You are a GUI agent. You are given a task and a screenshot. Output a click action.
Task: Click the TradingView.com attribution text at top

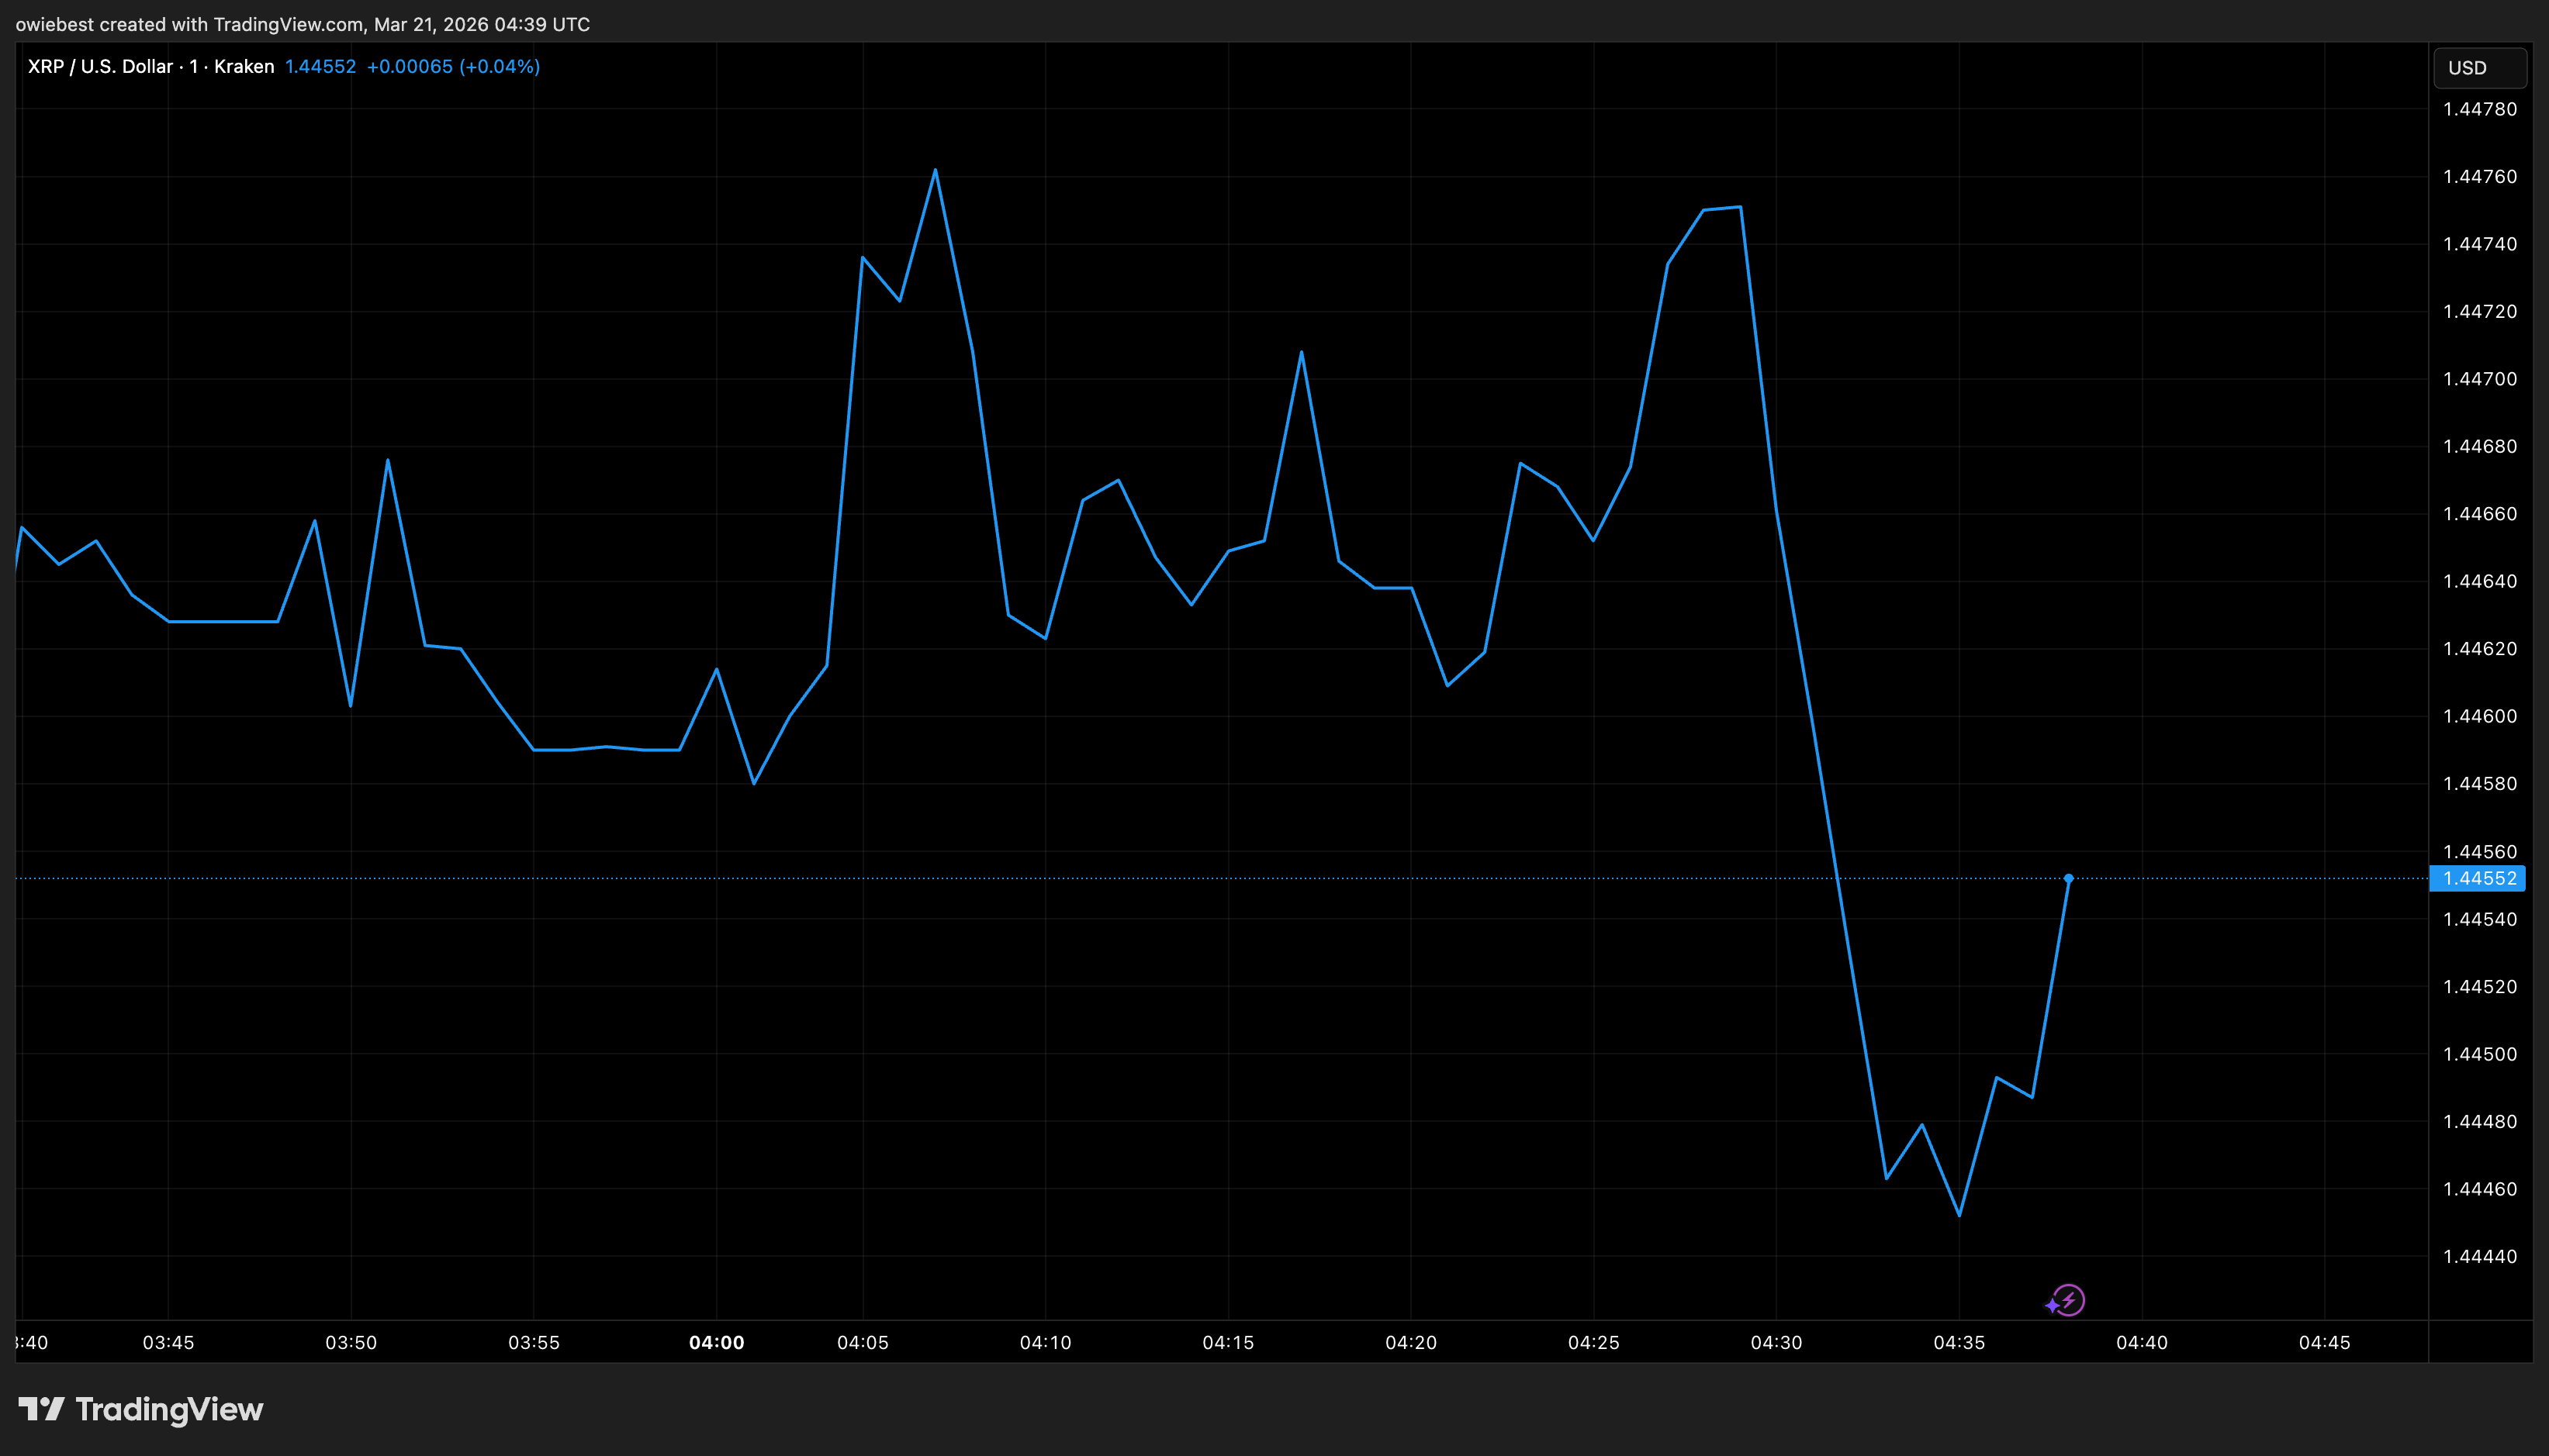click(x=289, y=24)
